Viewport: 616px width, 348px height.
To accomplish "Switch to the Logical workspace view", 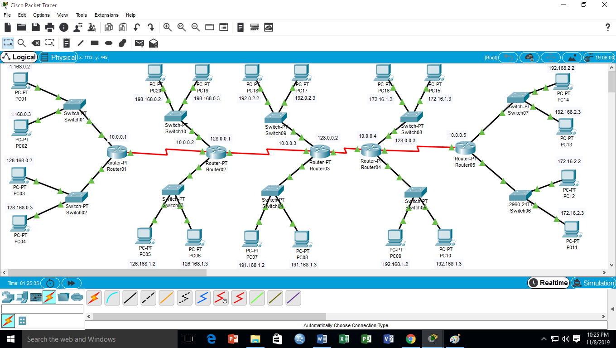I will pyautogui.click(x=19, y=57).
